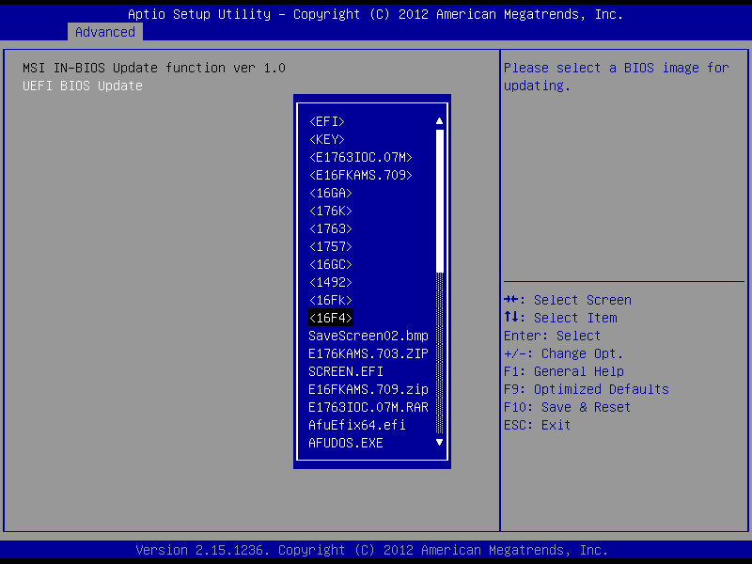Click the F9: Optimized Defaults hint
The width and height of the screenshot is (752, 564).
586,389
